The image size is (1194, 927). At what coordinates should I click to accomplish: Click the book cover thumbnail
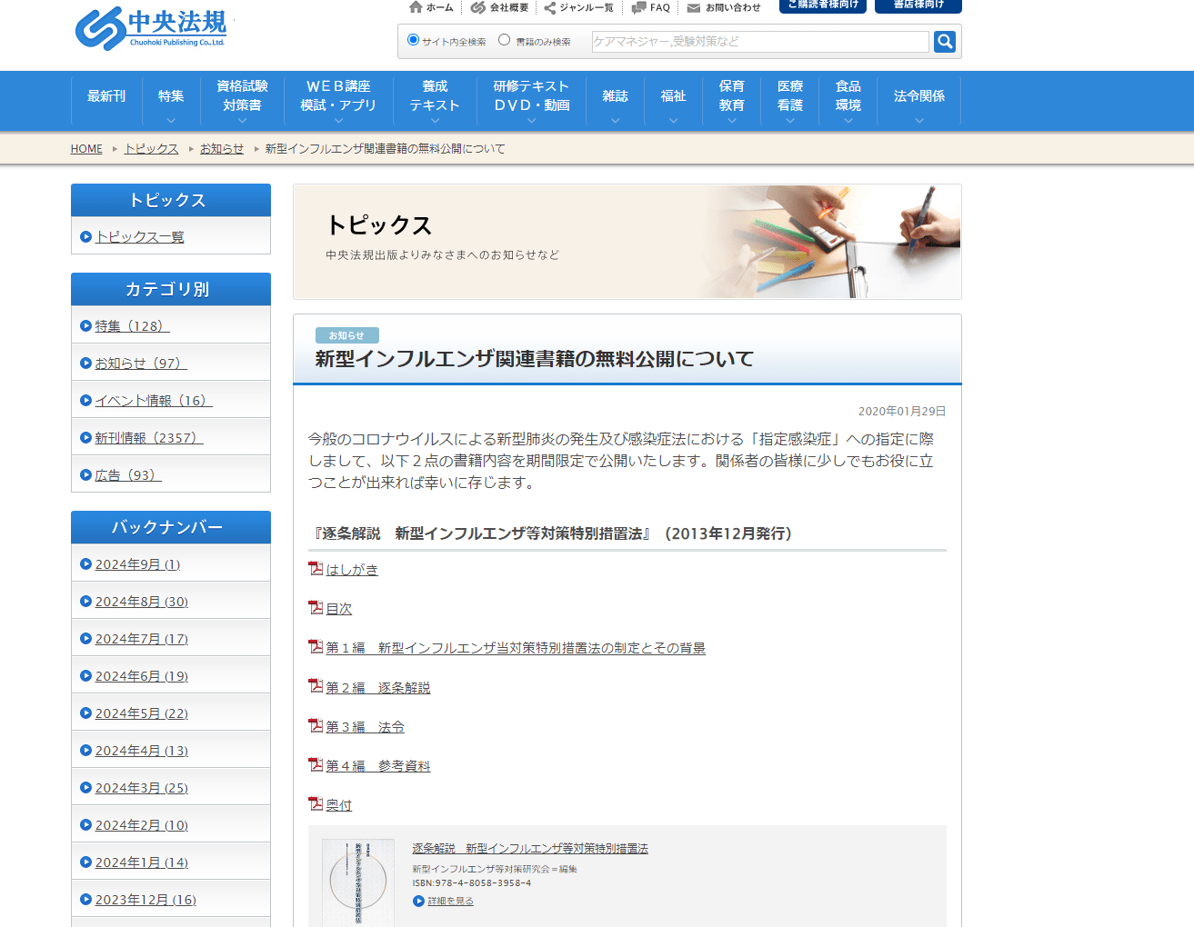click(x=358, y=882)
